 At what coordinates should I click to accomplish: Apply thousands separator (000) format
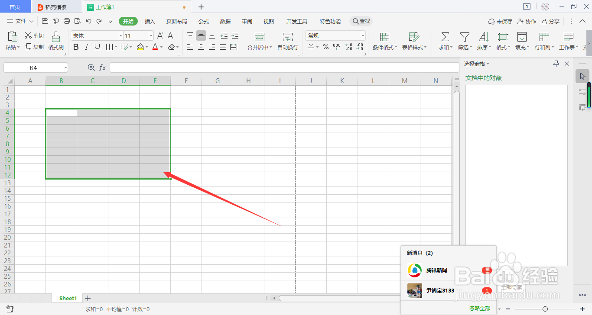[x=337, y=47]
